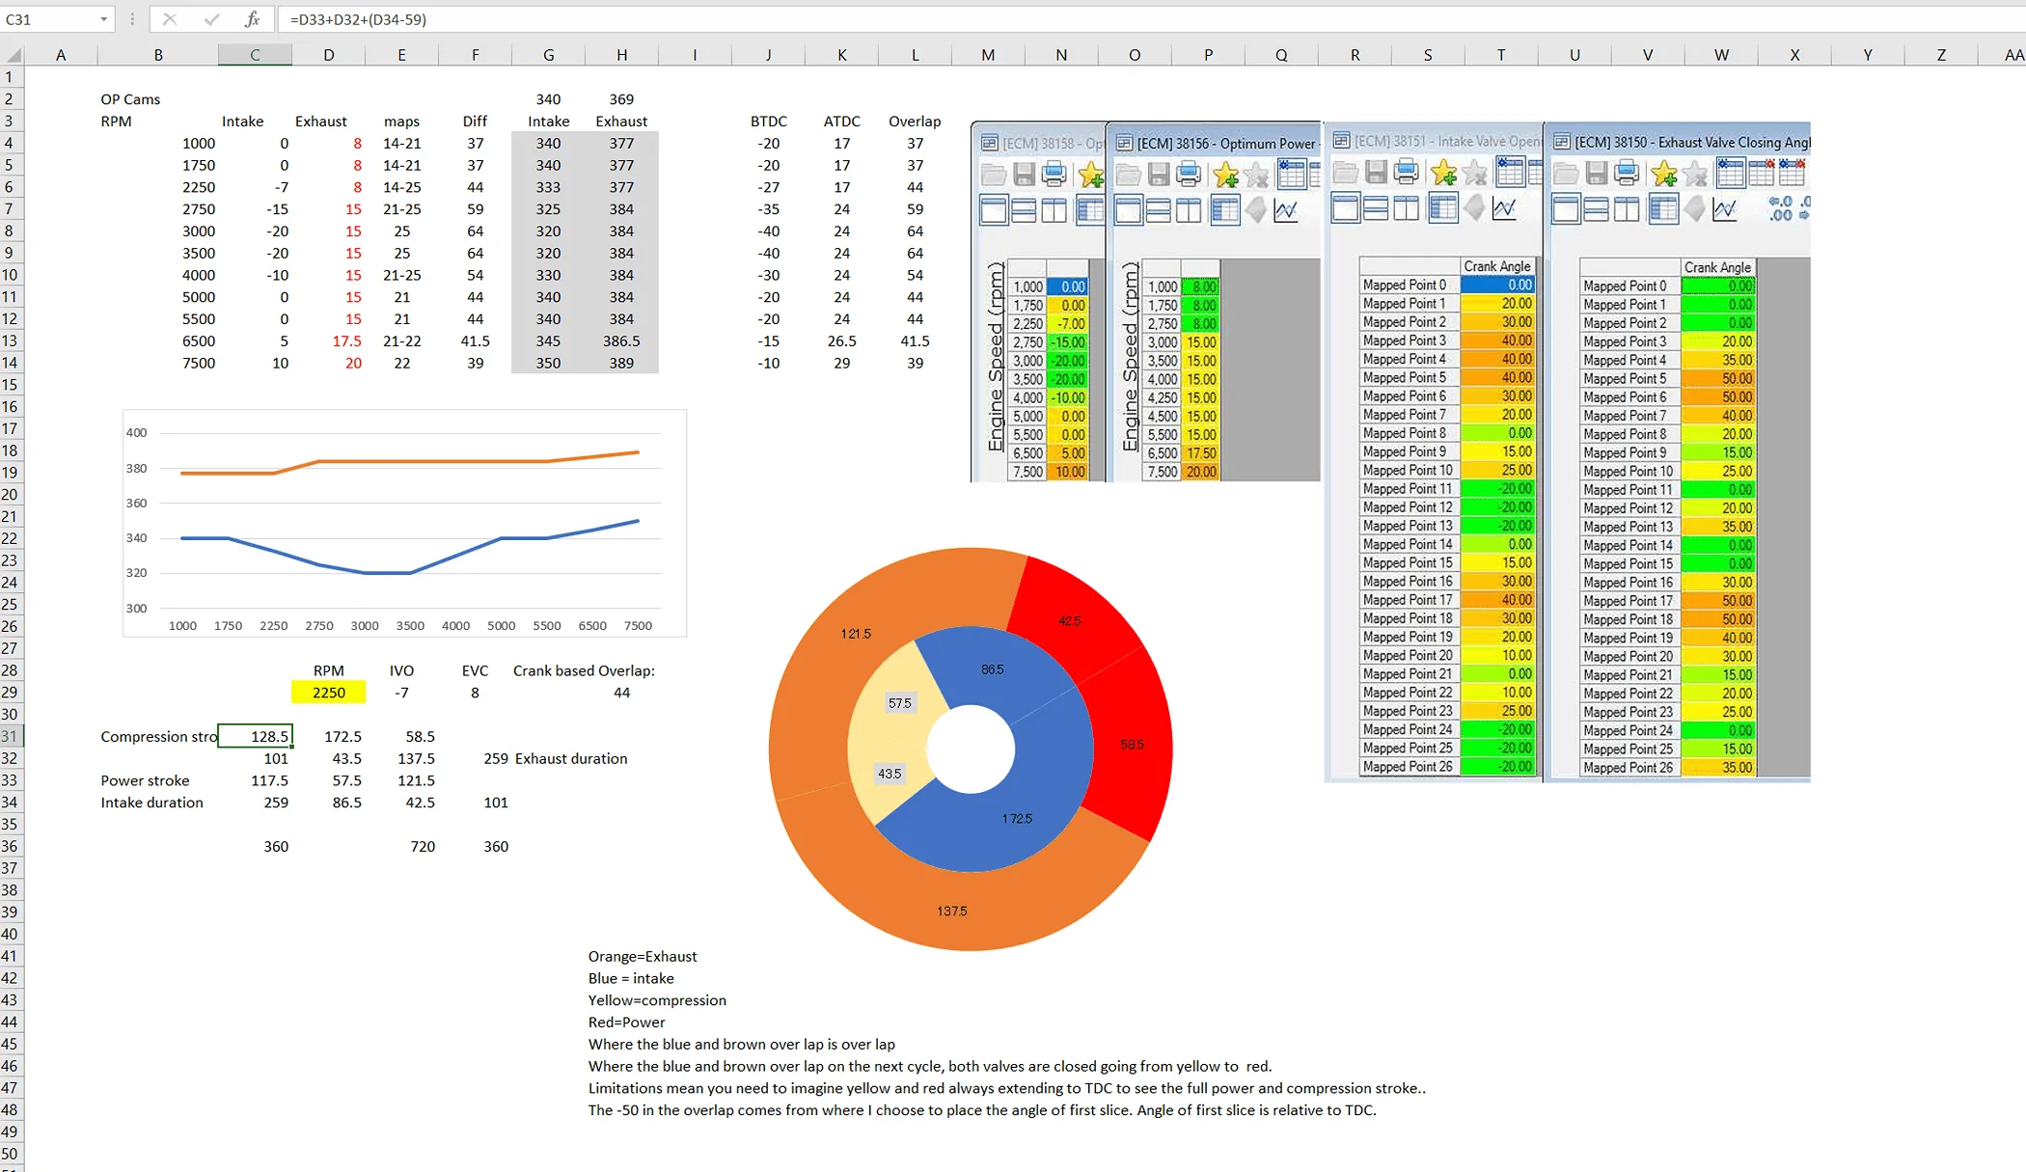Click the print icon in ECM 38158 window

point(1055,175)
